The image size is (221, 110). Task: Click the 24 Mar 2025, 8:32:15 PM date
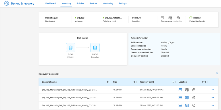(x=151, y=105)
